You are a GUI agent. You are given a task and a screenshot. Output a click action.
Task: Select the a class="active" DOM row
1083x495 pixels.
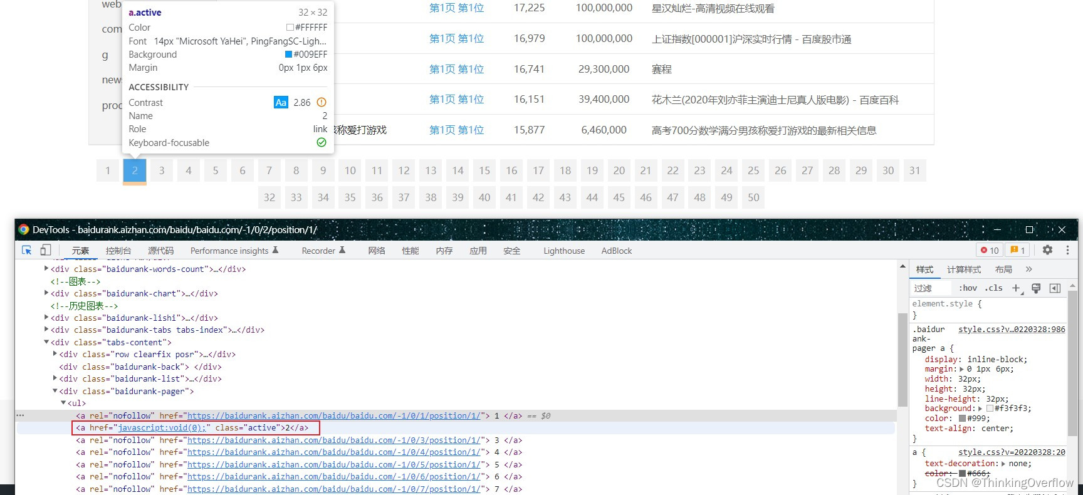point(457,428)
